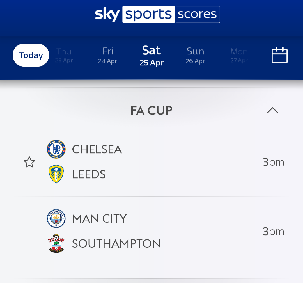Click the Chelsea club crest

point(56,149)
